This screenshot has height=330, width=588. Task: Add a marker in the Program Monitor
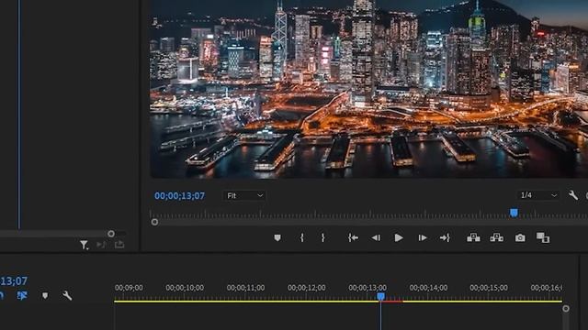[277, 238]
